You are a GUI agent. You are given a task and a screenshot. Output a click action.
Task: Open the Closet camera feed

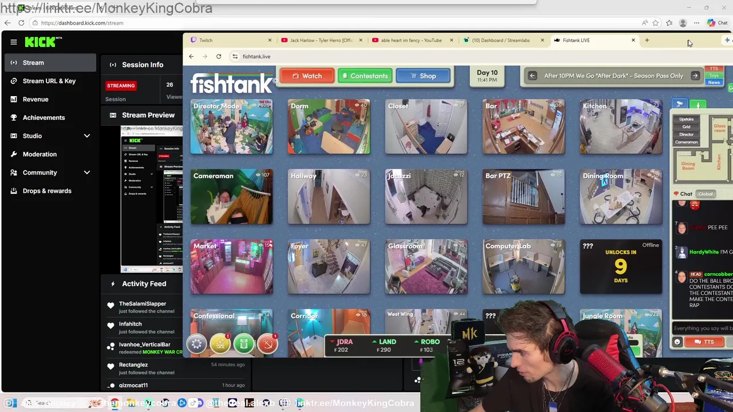coord(426,126)
